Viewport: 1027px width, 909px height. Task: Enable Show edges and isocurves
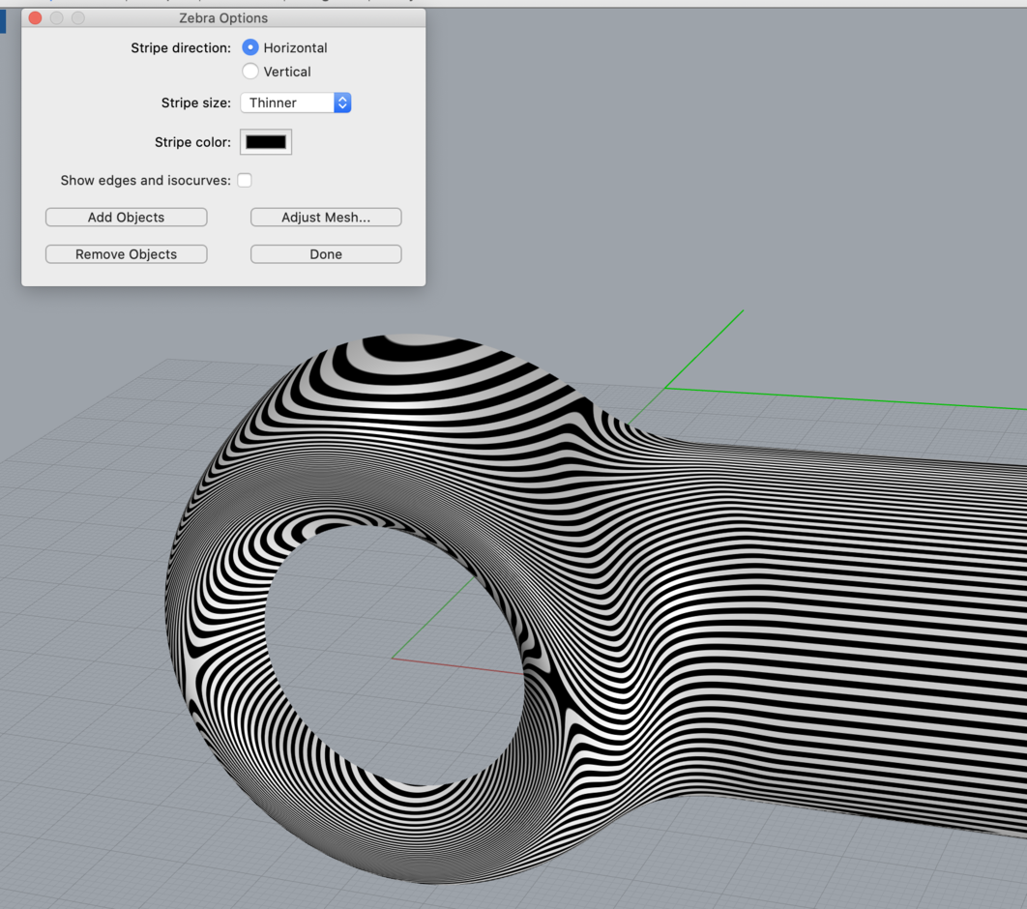245,180
